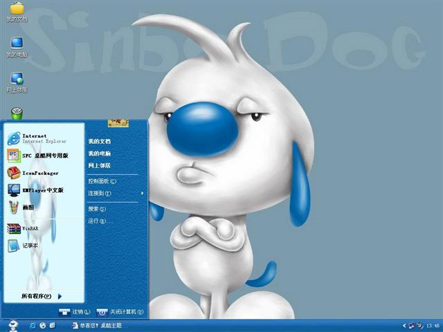Open the Network Neighborhood desktop icon

(17, 78)
